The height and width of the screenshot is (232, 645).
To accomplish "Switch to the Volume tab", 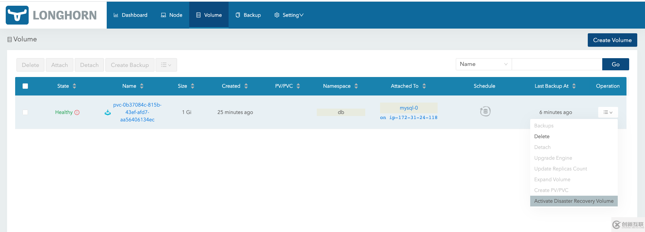I will 209,15.
